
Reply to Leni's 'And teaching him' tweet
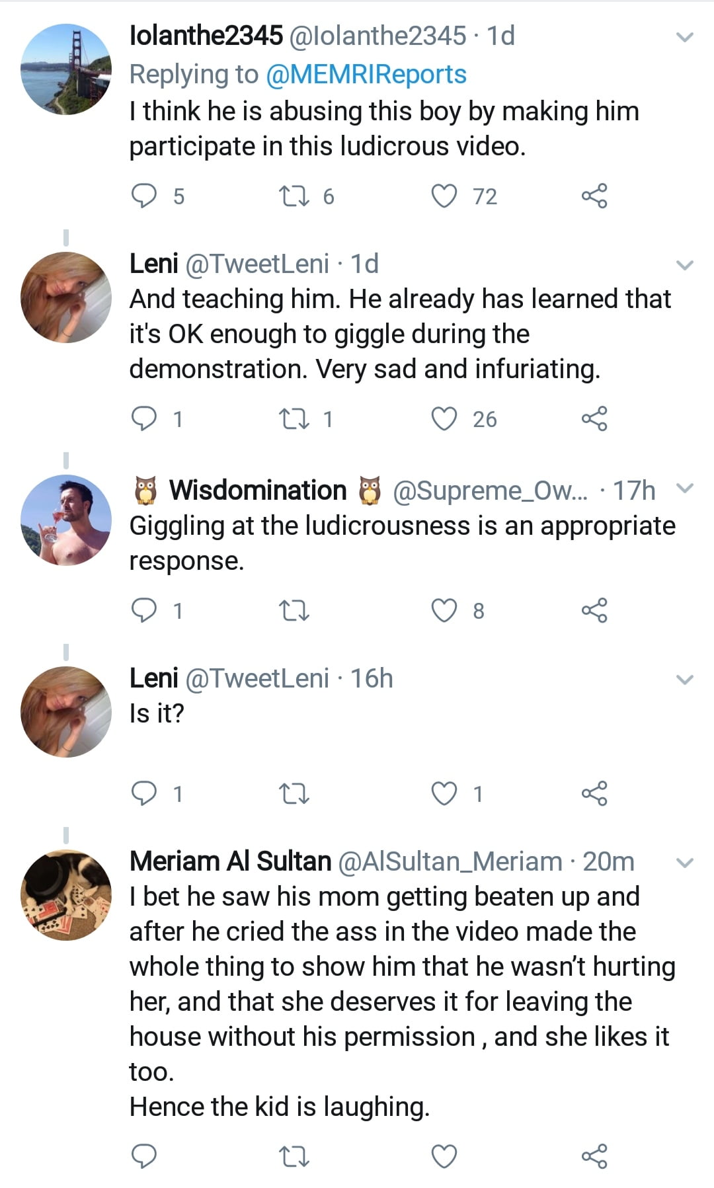point(144,418)
